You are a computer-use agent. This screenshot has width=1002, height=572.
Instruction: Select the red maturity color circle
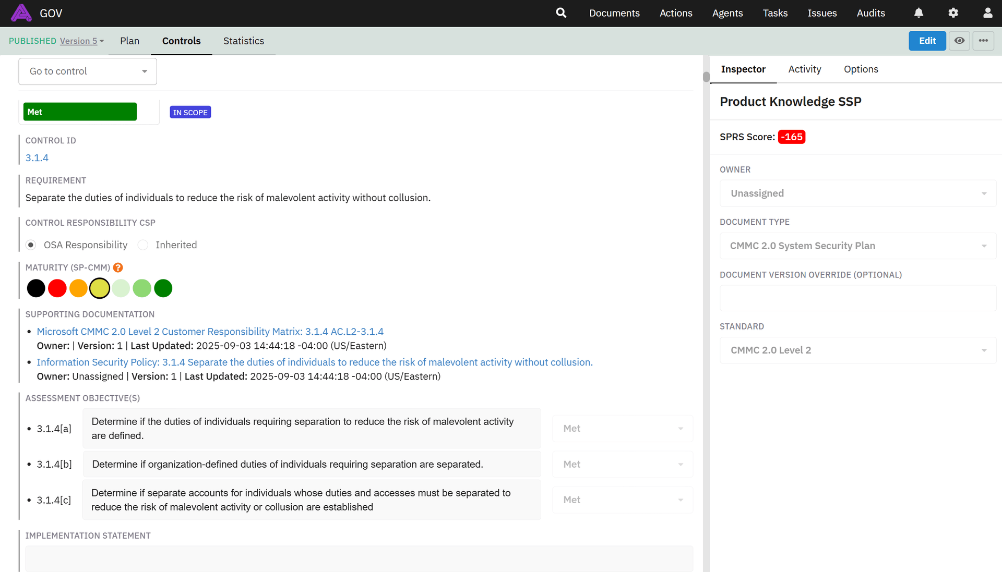[57, 288]
